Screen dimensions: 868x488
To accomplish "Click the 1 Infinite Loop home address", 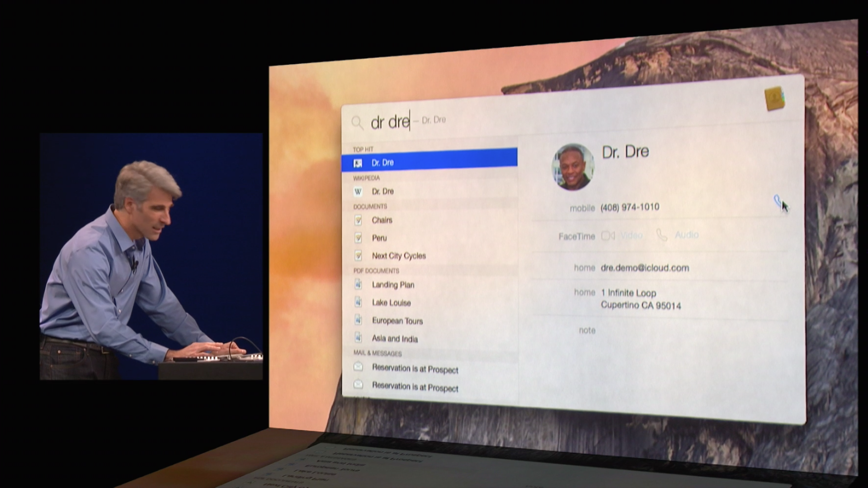I will pos(641,299).
